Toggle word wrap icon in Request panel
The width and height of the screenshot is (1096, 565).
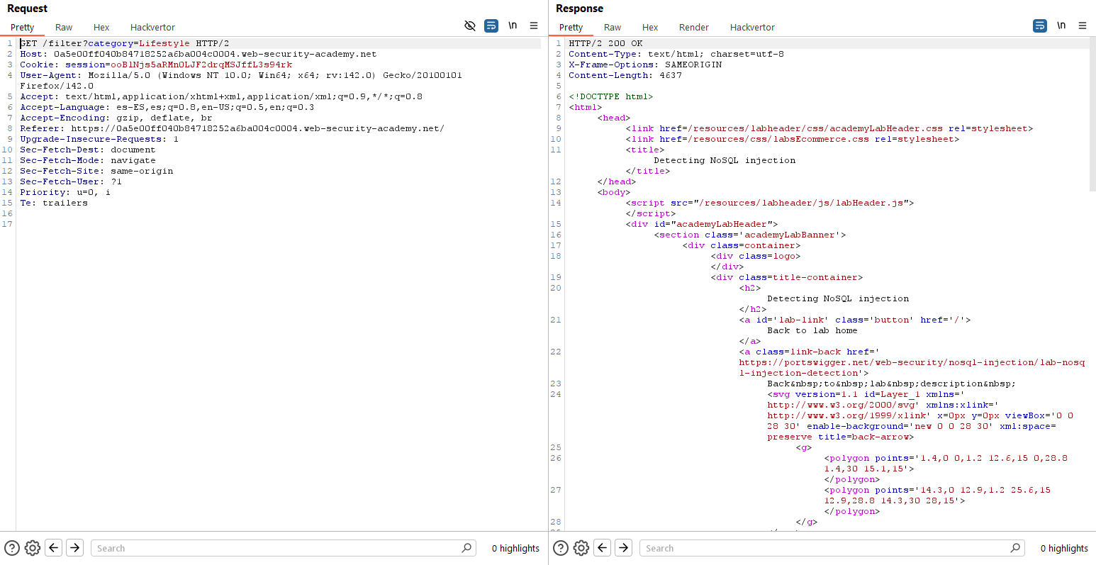pyautogui.click(x=491, y=26)
